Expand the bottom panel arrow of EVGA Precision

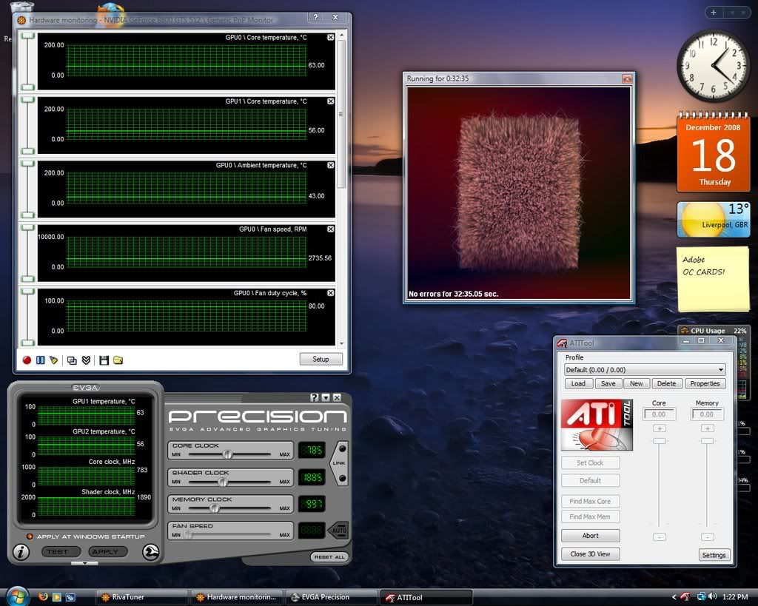84,563
